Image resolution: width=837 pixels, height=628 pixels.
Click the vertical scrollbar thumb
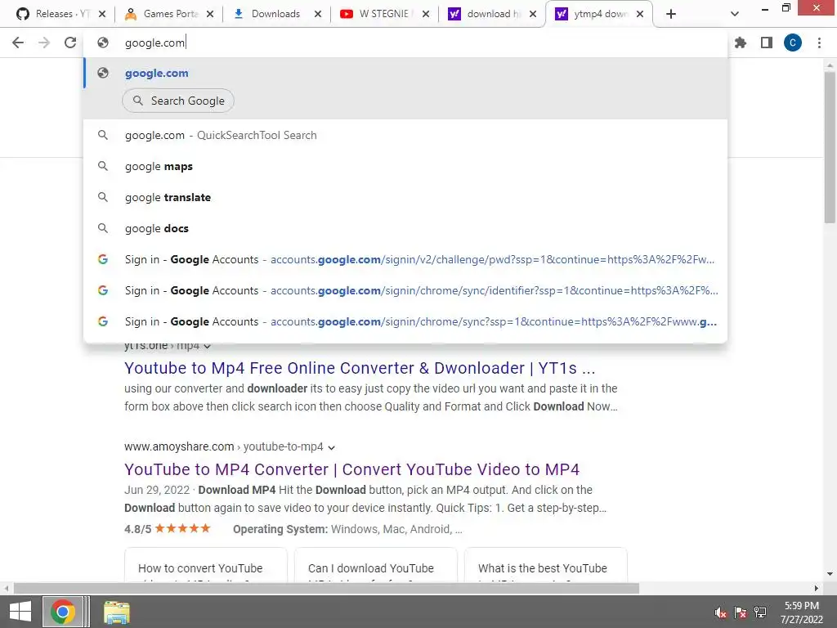[830, 147]
